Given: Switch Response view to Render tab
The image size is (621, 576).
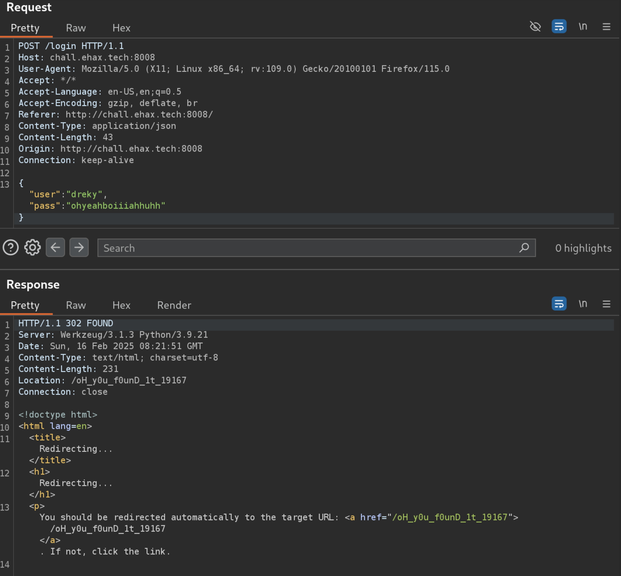Looking at the screenshot, I should click(x=174, y=305).
